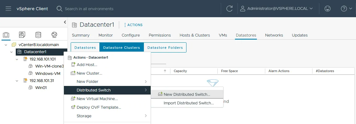Open the Permissions tab
Screen dimensions: 356x124
pyautogui.click(x=160, y=35)
